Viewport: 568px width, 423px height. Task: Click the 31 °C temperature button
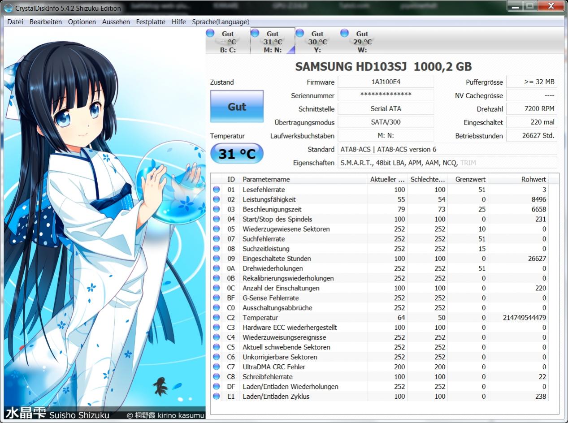[x=237, y=154]
